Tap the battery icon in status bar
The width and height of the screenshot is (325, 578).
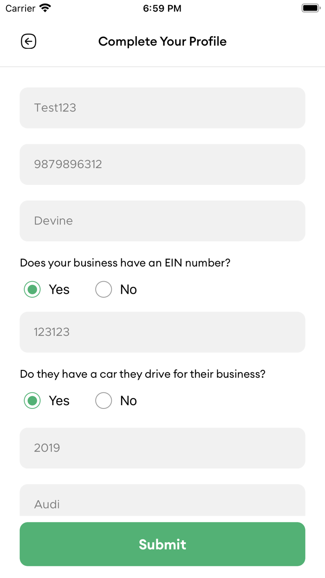pyautogui.click(x=310, y=7)
